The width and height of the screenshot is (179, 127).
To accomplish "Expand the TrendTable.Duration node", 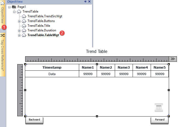I will (x=19, y=30).
